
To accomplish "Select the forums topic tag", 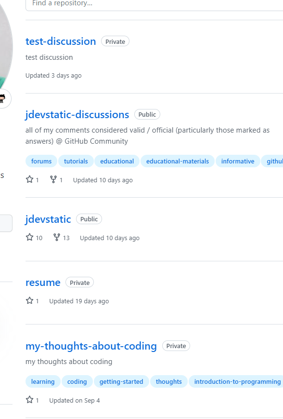I will coord(41,161).
